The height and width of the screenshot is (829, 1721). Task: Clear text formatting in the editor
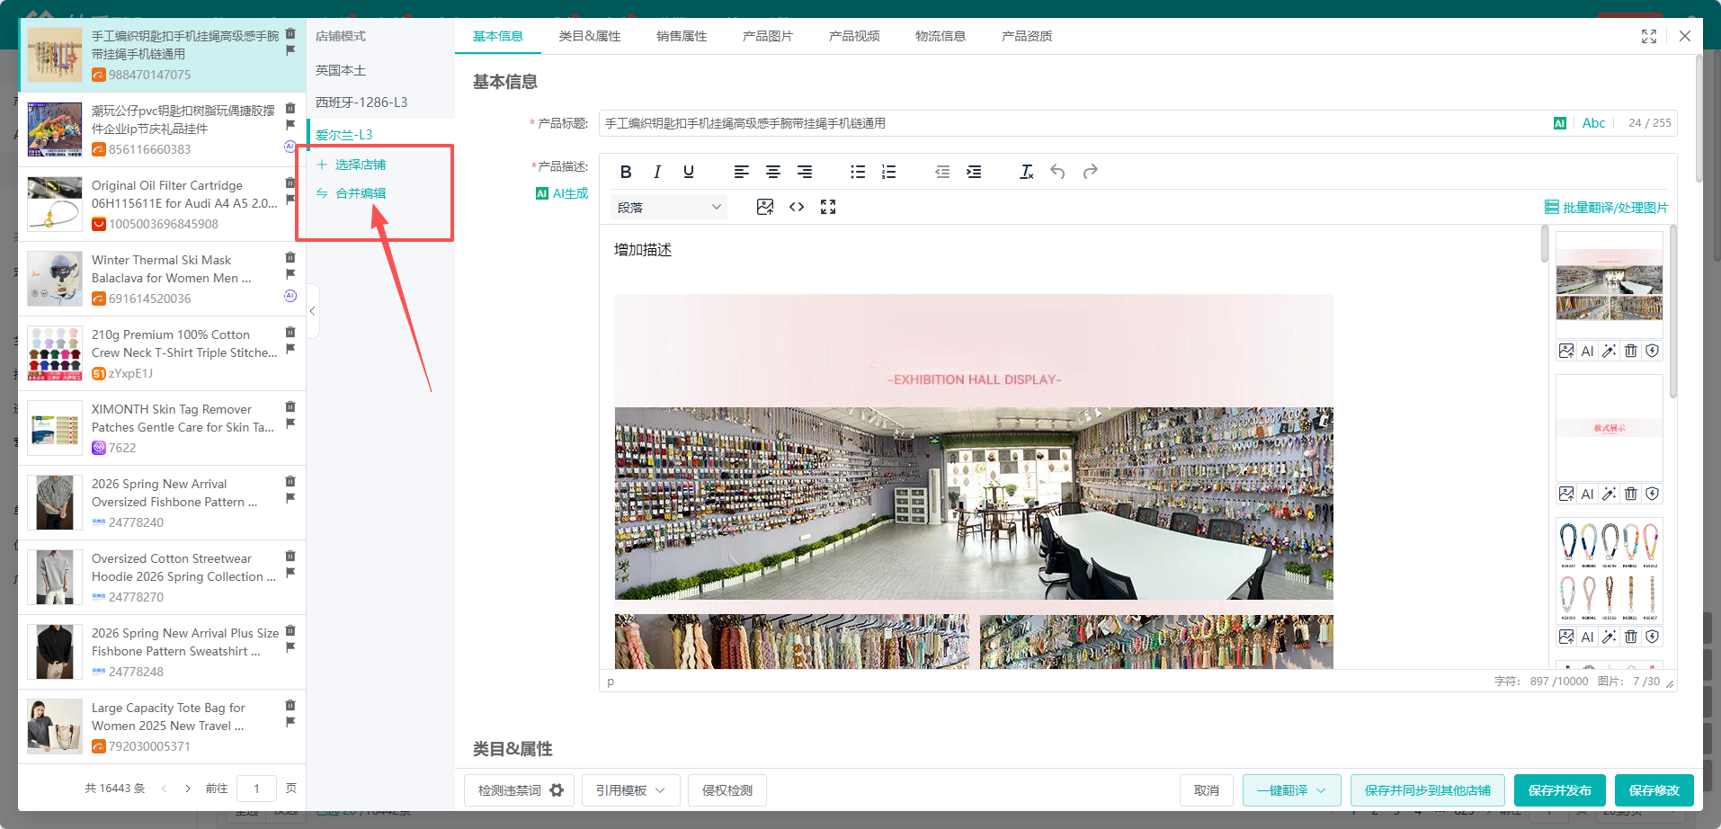point(1027,172)
